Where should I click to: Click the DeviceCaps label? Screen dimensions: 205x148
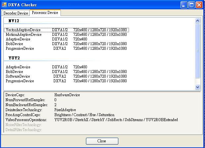[x=15, y=95]
